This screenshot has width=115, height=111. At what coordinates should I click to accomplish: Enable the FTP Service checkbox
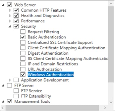[x=16, y=91]
